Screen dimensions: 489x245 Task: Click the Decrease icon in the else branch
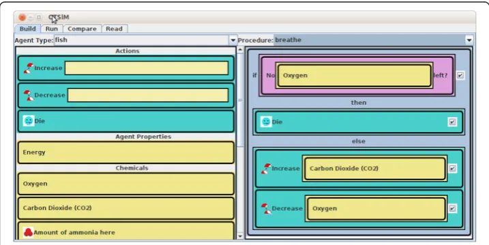point(266,208)
